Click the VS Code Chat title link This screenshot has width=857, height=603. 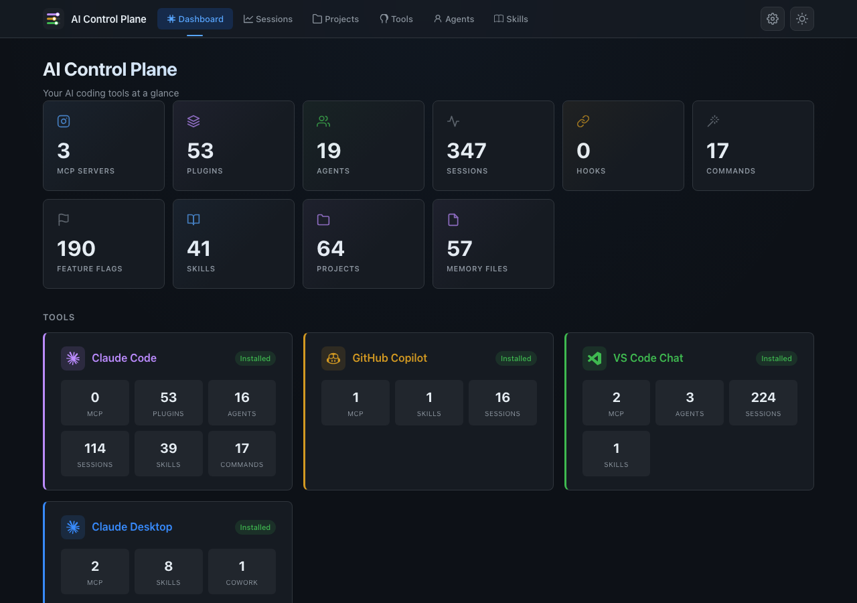(648, 358)
